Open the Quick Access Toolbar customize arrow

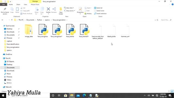coord(10,2)
